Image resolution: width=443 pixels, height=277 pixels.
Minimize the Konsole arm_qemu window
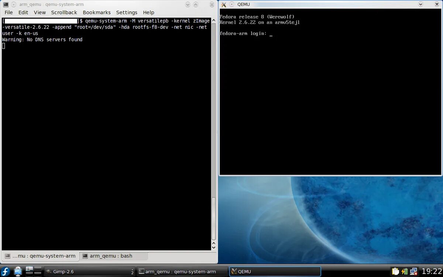[188, 4]
